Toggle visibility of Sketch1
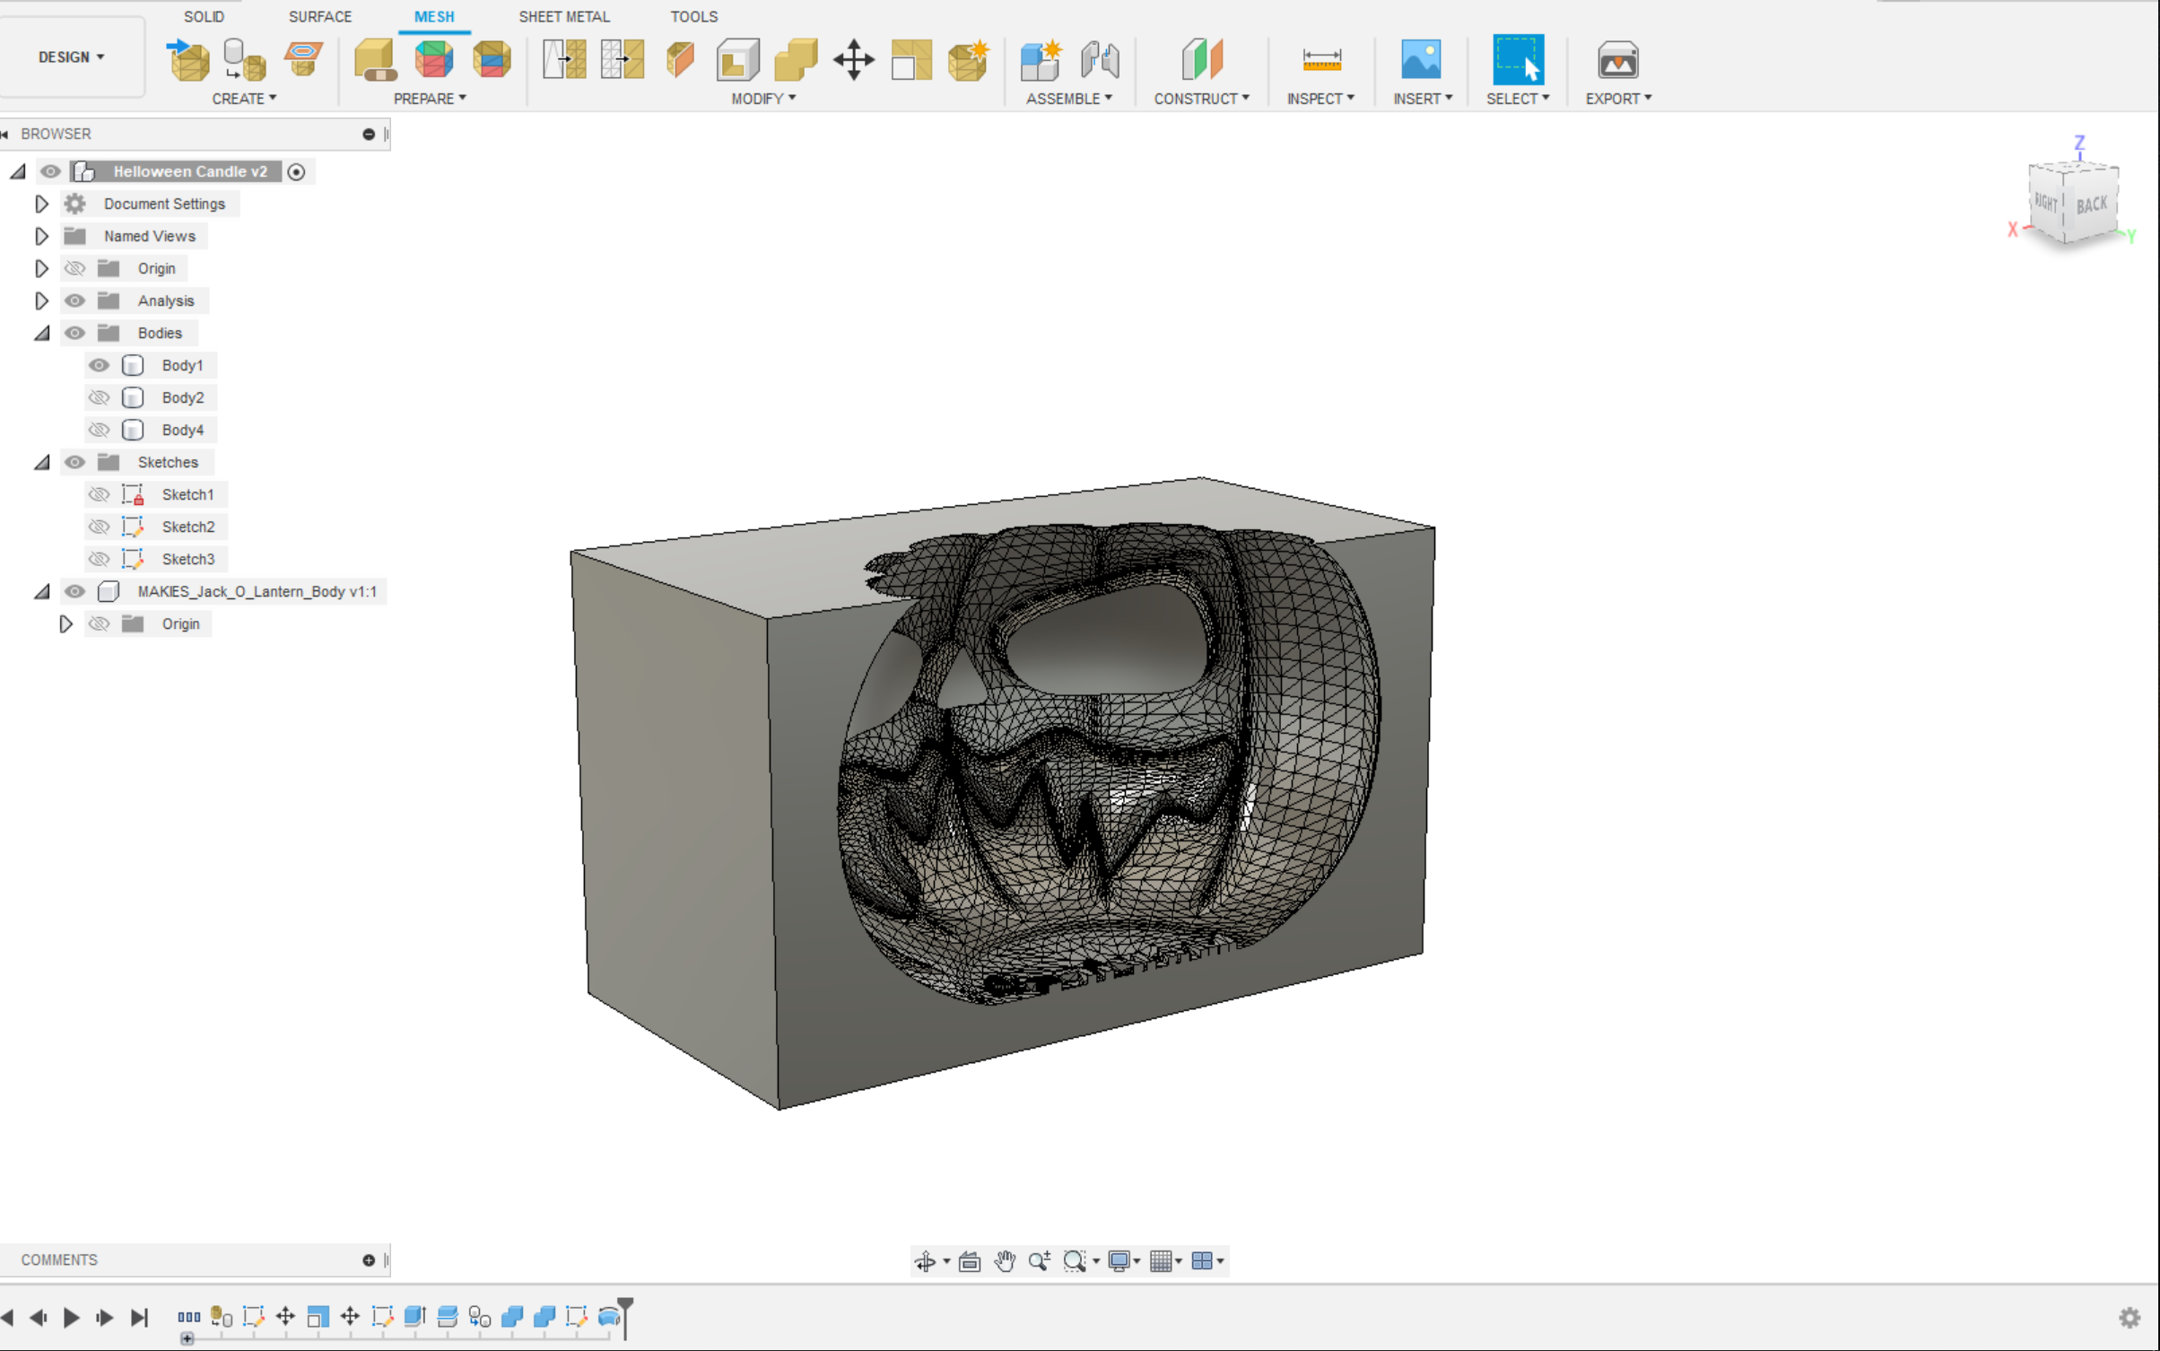The height and width of the screenshot is (1351, 2160). 98,493
